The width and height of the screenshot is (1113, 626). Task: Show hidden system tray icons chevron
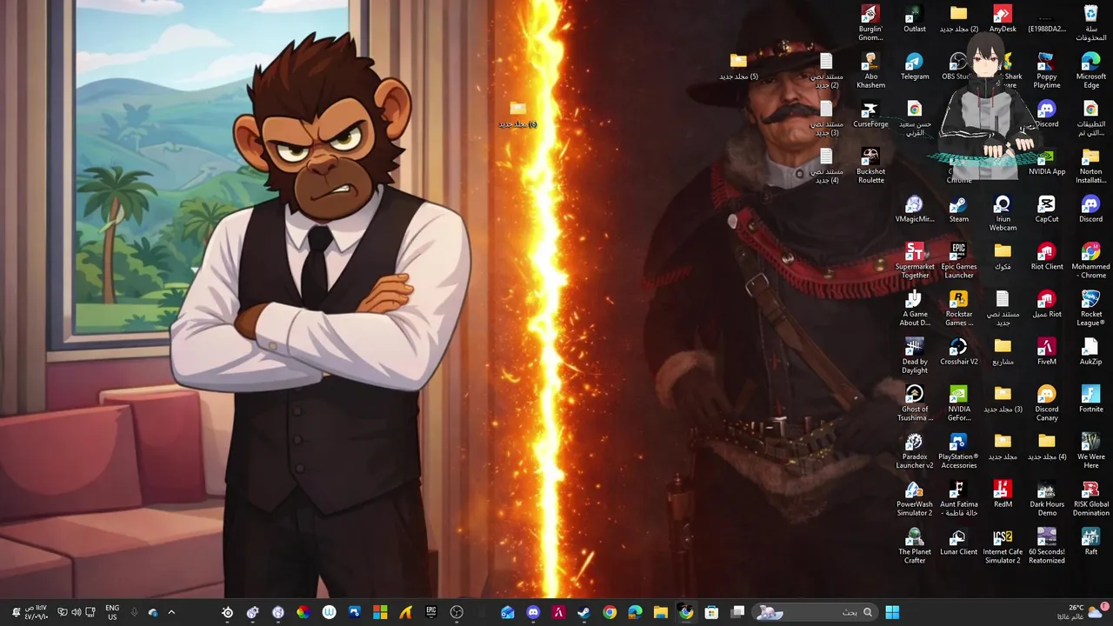click(171, 612)
